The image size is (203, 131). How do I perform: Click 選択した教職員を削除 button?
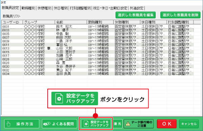180,15
